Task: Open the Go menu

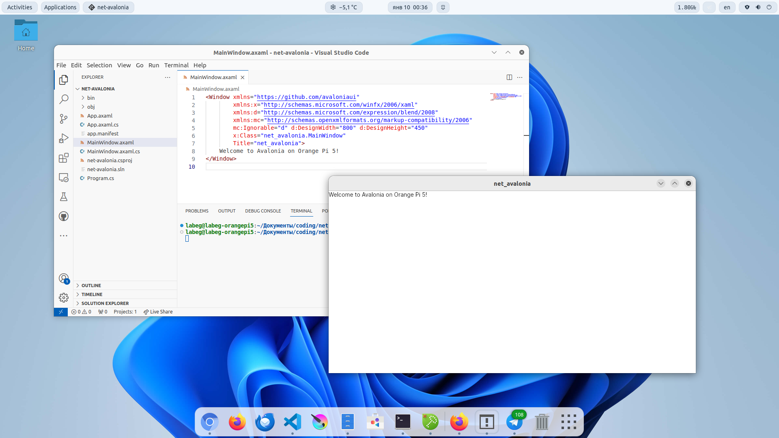Action: (x=140, y=65)
